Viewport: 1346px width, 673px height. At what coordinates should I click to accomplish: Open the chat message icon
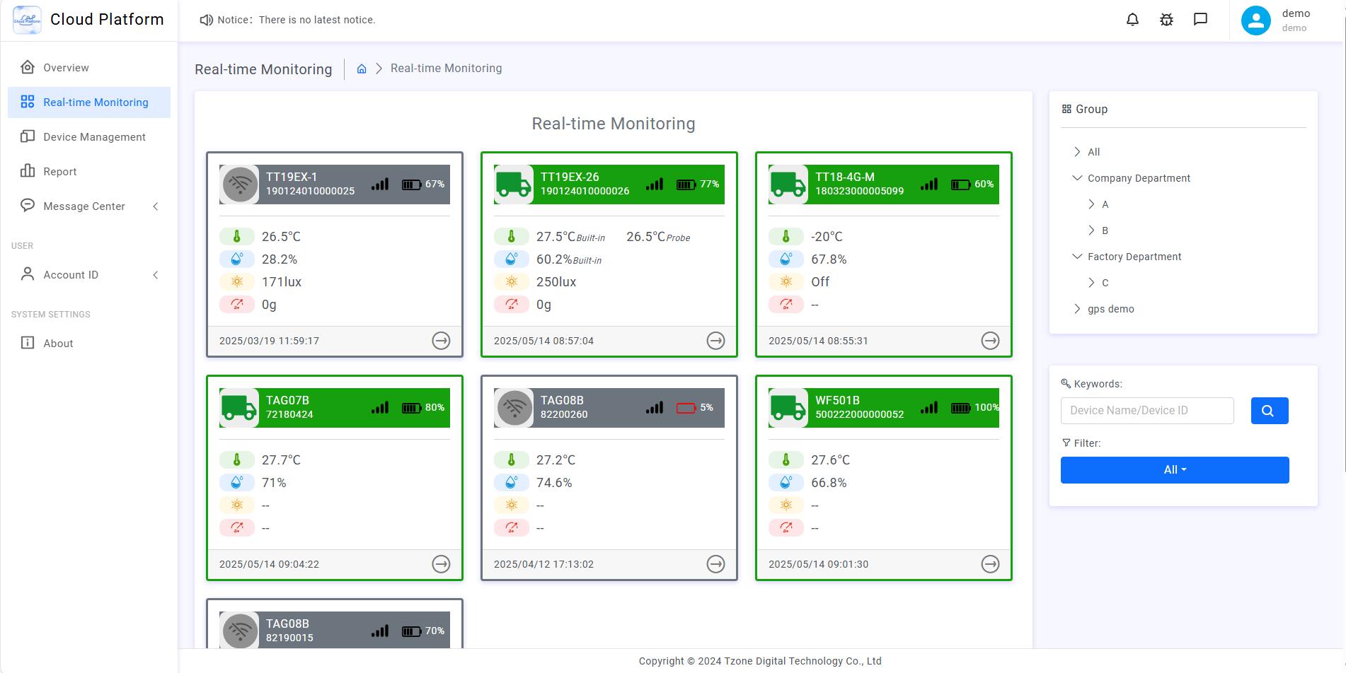1200,19
